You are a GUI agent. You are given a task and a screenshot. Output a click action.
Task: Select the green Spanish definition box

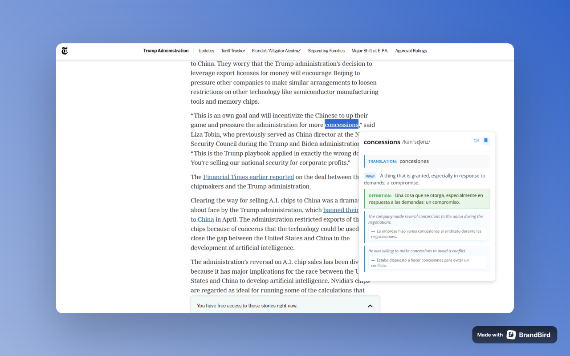click(x=426, y=199)
